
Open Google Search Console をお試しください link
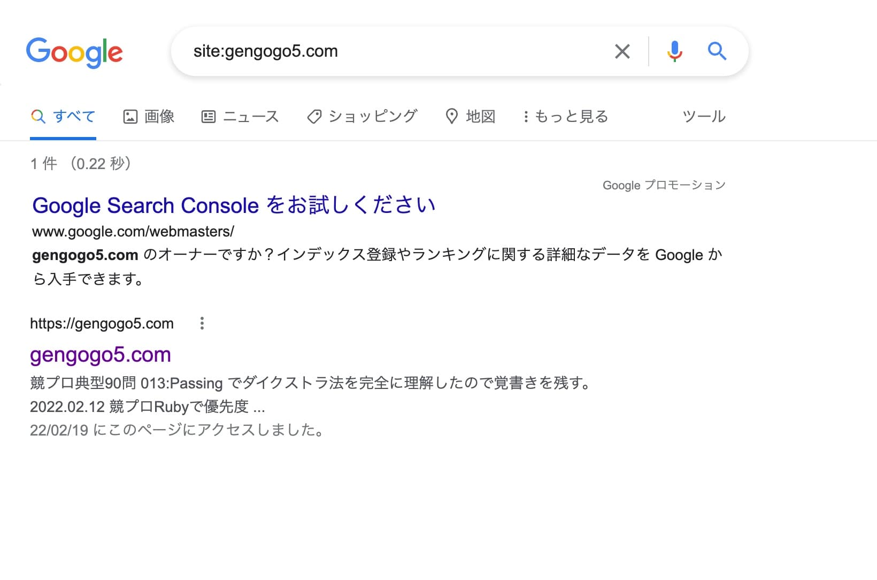coord(234,205)
